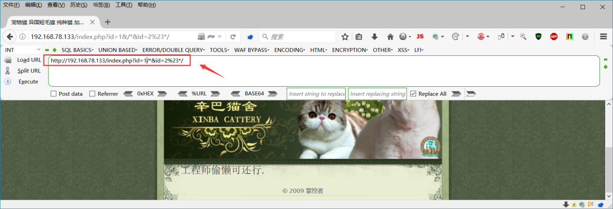Open the INT type dropdown

pos(23,50)
